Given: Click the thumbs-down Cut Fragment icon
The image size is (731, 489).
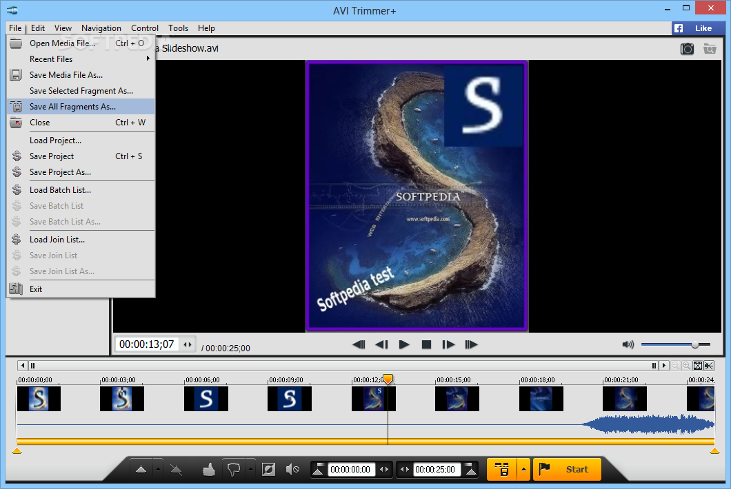Looking at the screenshot, I should tap(234, 470).
